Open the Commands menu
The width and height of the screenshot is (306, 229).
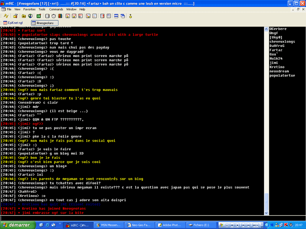[56, 9]
